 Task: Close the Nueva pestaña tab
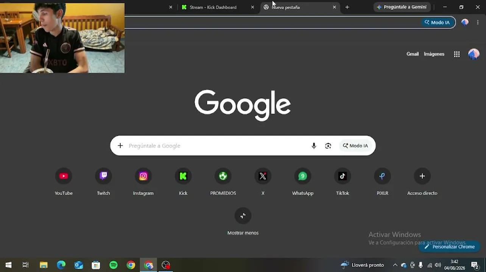click(334, 7)
